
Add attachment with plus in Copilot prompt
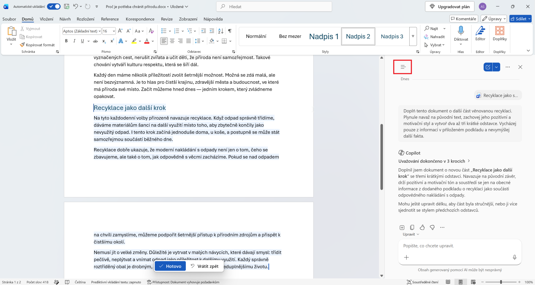coord(407,257)
